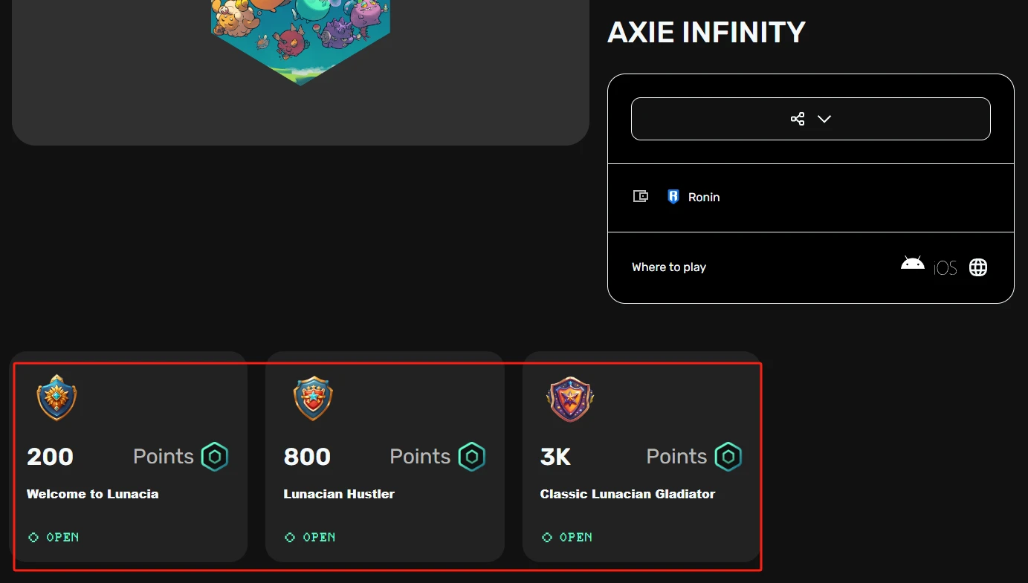Open the Lunacian Hustler quest
Screen dimensions: 1028x583
(339, 494)
